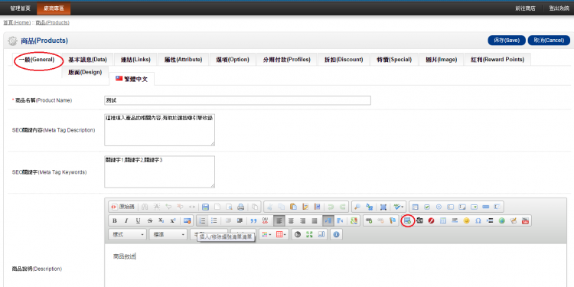Viewport: 574px width, 287px height.
Task: Insert a numbered list
Action: click(203, 220)
